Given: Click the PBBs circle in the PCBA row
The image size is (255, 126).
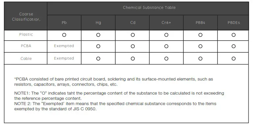Looking at the screenshot, I should click(x=200, y=46).
